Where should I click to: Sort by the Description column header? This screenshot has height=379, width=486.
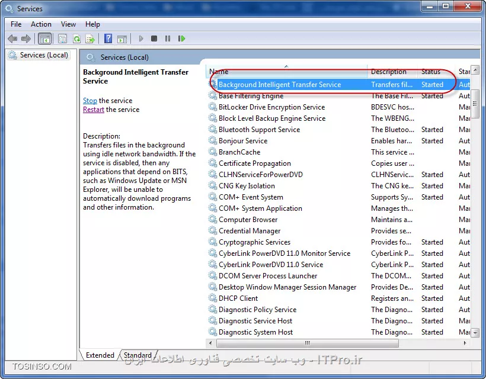[392, 72]
